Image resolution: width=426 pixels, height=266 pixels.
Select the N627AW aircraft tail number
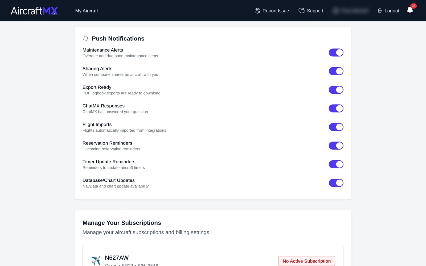tap(117, 258)
